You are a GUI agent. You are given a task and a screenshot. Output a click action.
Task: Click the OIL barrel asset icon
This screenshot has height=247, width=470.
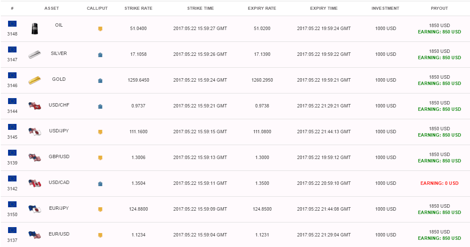(35, 29)
